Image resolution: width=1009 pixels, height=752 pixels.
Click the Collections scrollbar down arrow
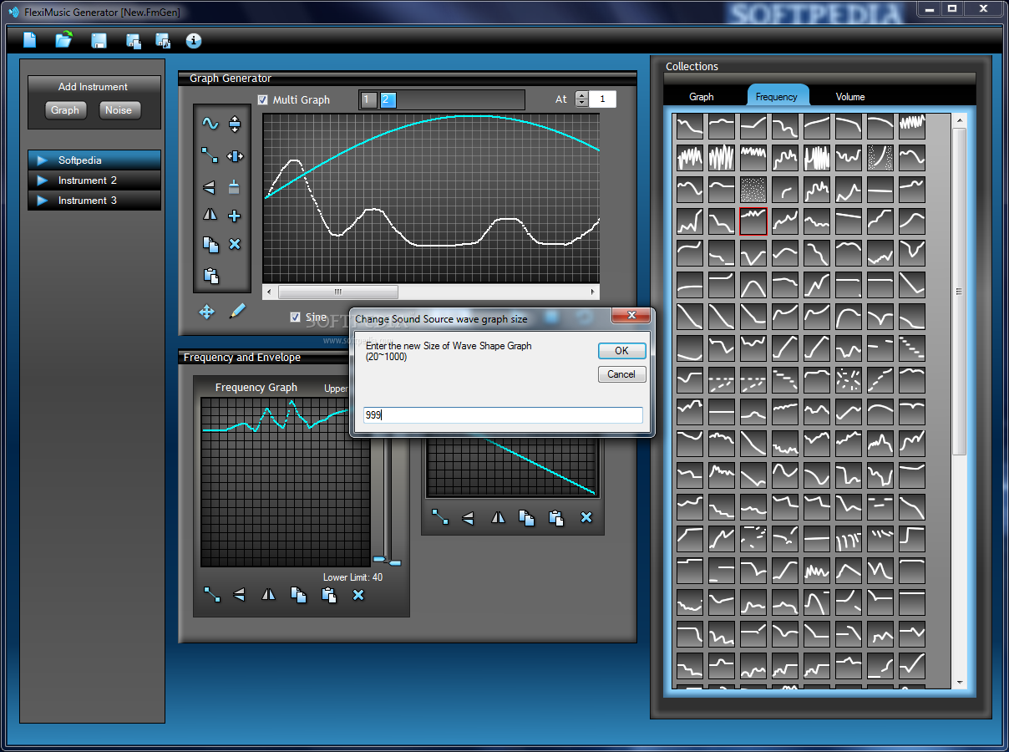[x=960, y=682]
